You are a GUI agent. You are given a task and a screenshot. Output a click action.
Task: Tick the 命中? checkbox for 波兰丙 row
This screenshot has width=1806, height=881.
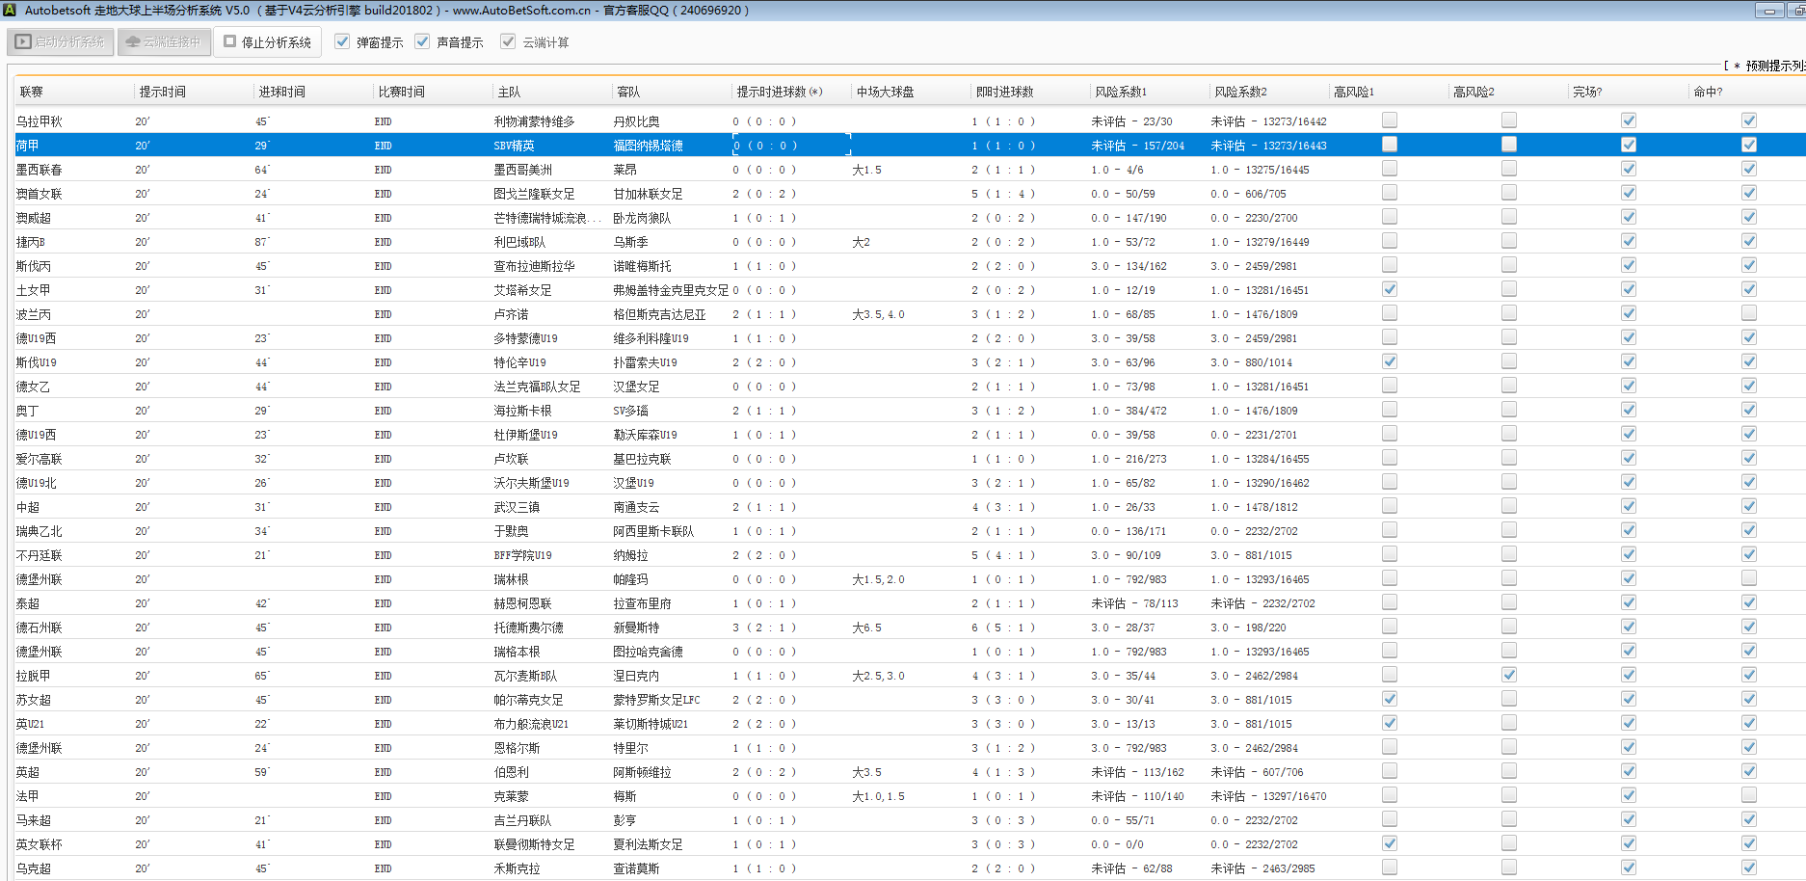tap(1748, 313)
